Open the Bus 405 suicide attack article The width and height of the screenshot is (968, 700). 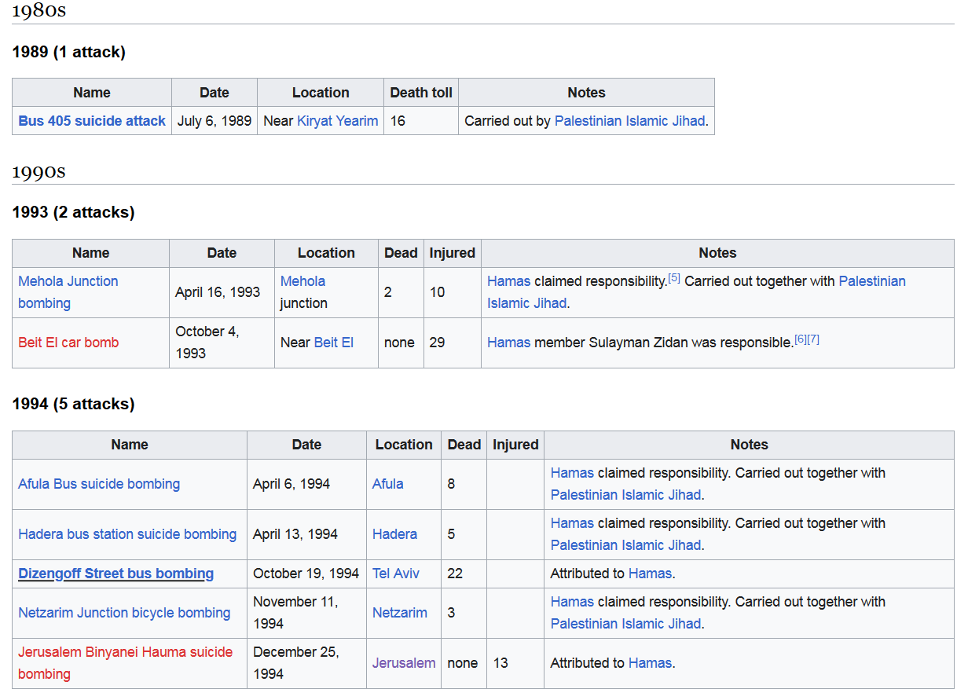pyautogui.click(x=92, y=121)
